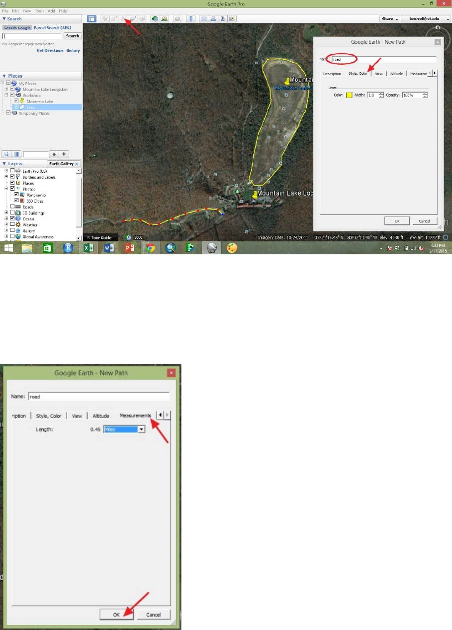Open the Share dropdown
Image resolution: width=452 pixels, height=630 pixels.
[x=389, y=18]
